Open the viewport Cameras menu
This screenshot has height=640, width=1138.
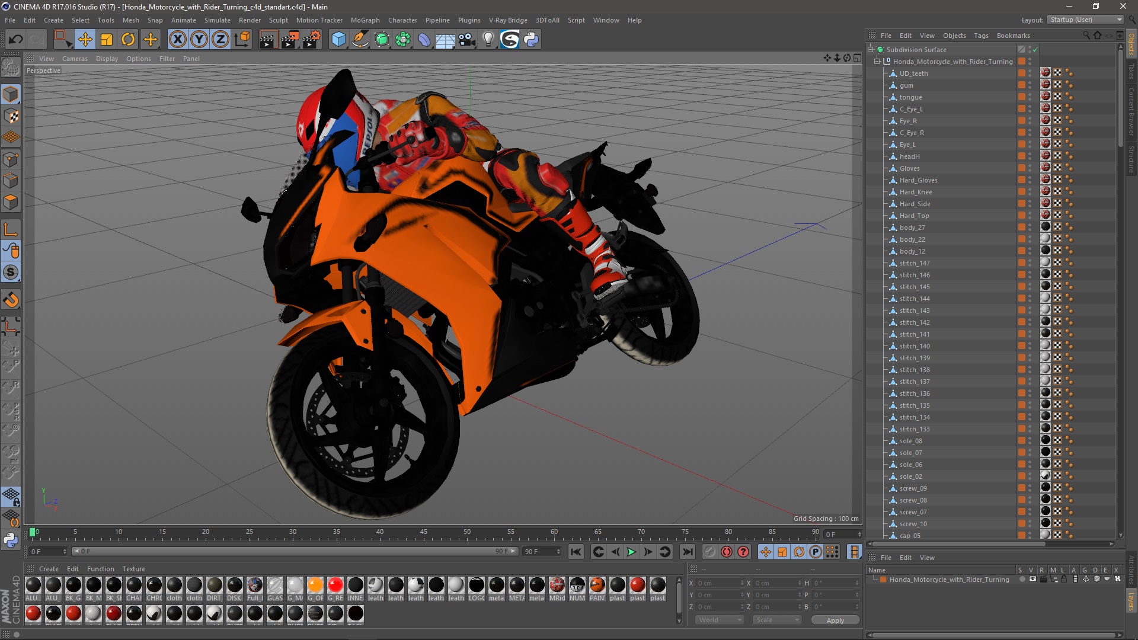(x=75, y=59)
